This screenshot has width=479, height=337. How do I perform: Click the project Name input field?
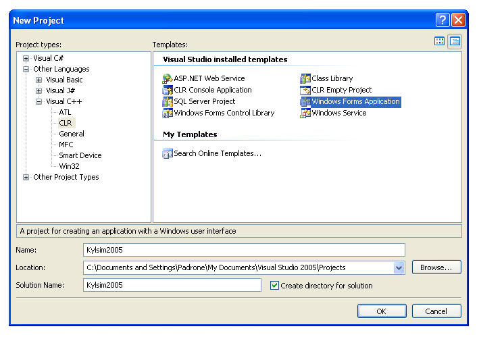[x=244, y=250]
